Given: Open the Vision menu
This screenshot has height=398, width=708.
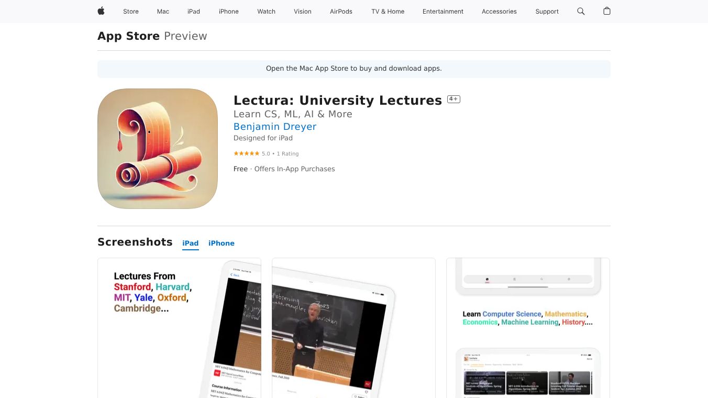Looking at the screenshot, I should 303,12.
